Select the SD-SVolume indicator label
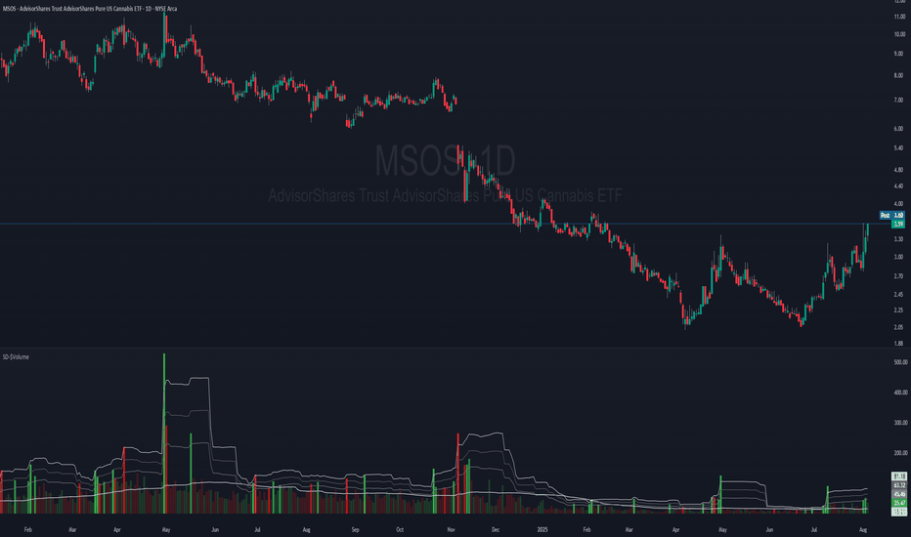Viewport: 911px width, 537px height. pos(16,357)
